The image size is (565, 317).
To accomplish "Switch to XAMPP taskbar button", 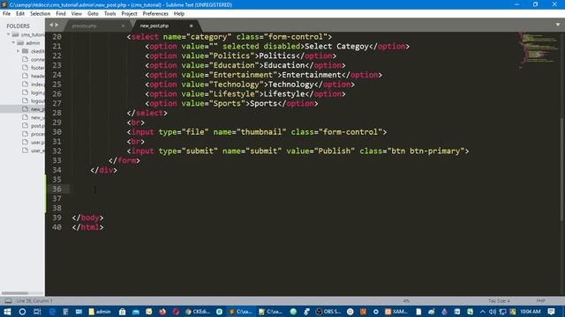I will click(x=395, y=312).
